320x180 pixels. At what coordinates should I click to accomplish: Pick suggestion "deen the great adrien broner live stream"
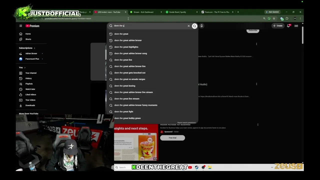[152, 92]
